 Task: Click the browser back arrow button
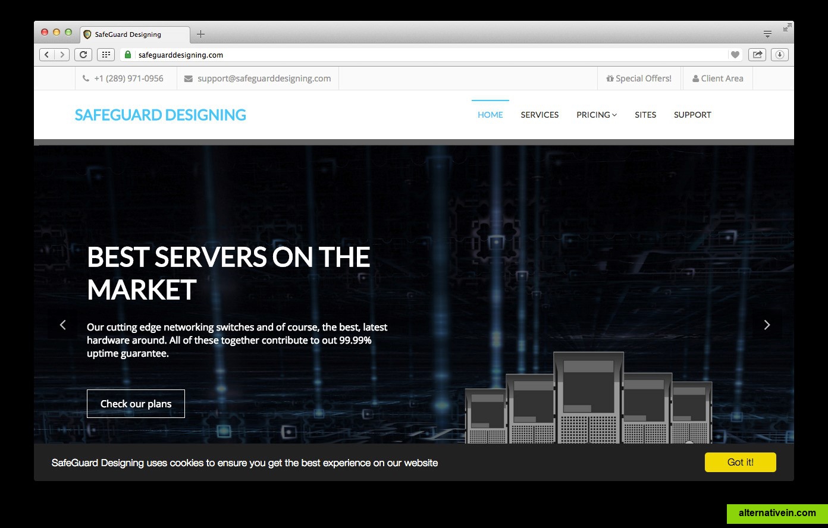(47, 55)
